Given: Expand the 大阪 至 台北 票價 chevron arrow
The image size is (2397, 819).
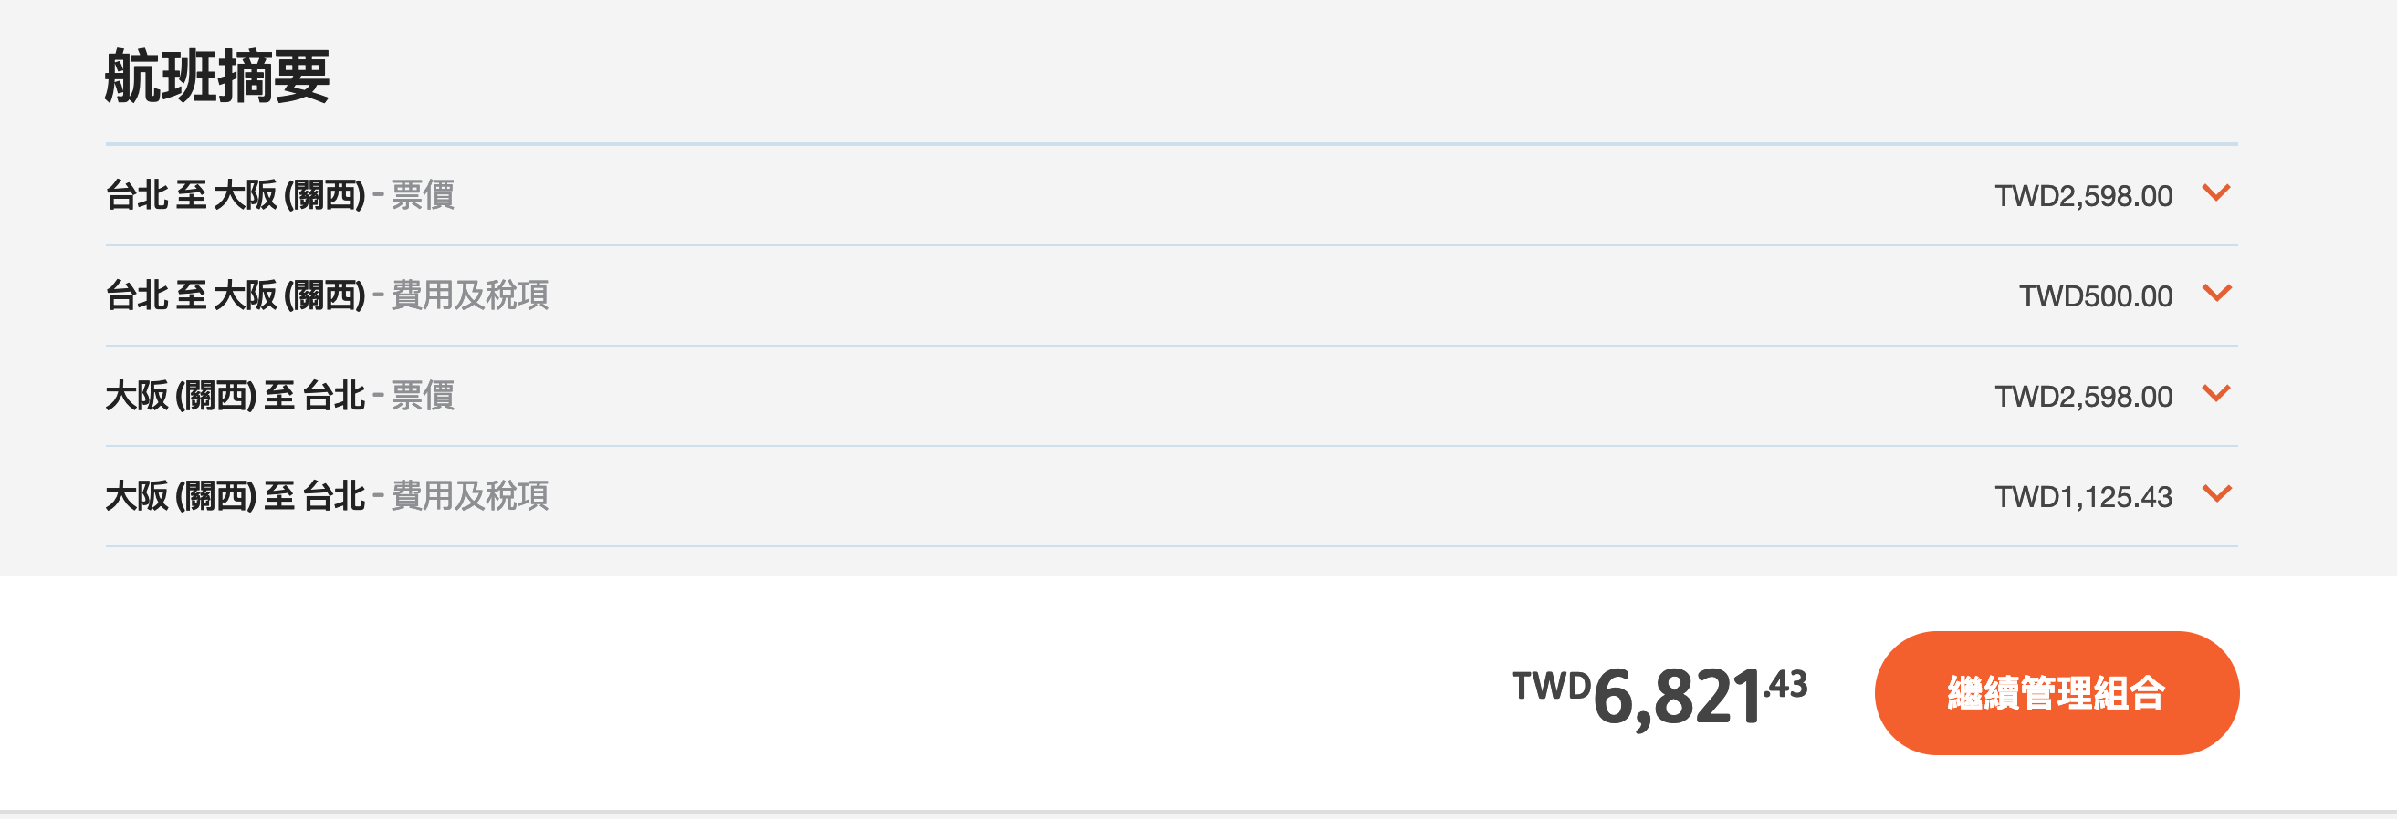Looking at the screenshot, I should click(x=2216, y=393).
